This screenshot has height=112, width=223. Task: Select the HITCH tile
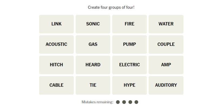click(56, 65)
